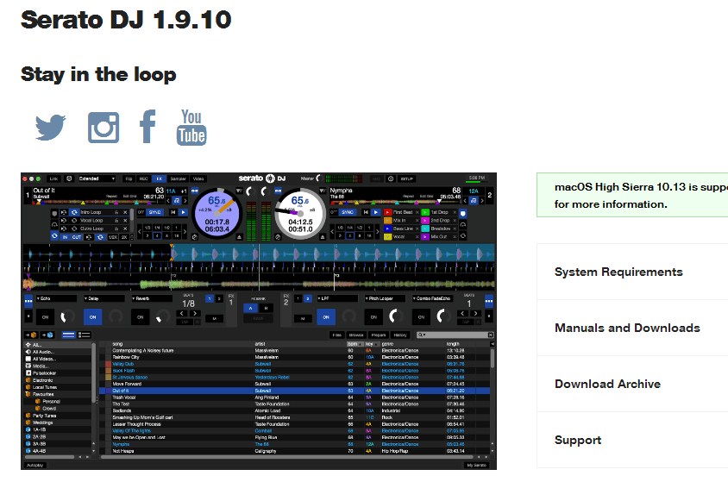The width and height of the screenshot is (728, 482).
Task: Go to the Download Archive link
Action: 607,384
